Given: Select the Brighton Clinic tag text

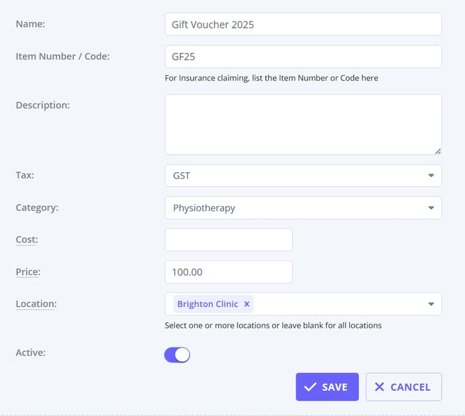Looking at the screenshot, I should coord(208,304).
